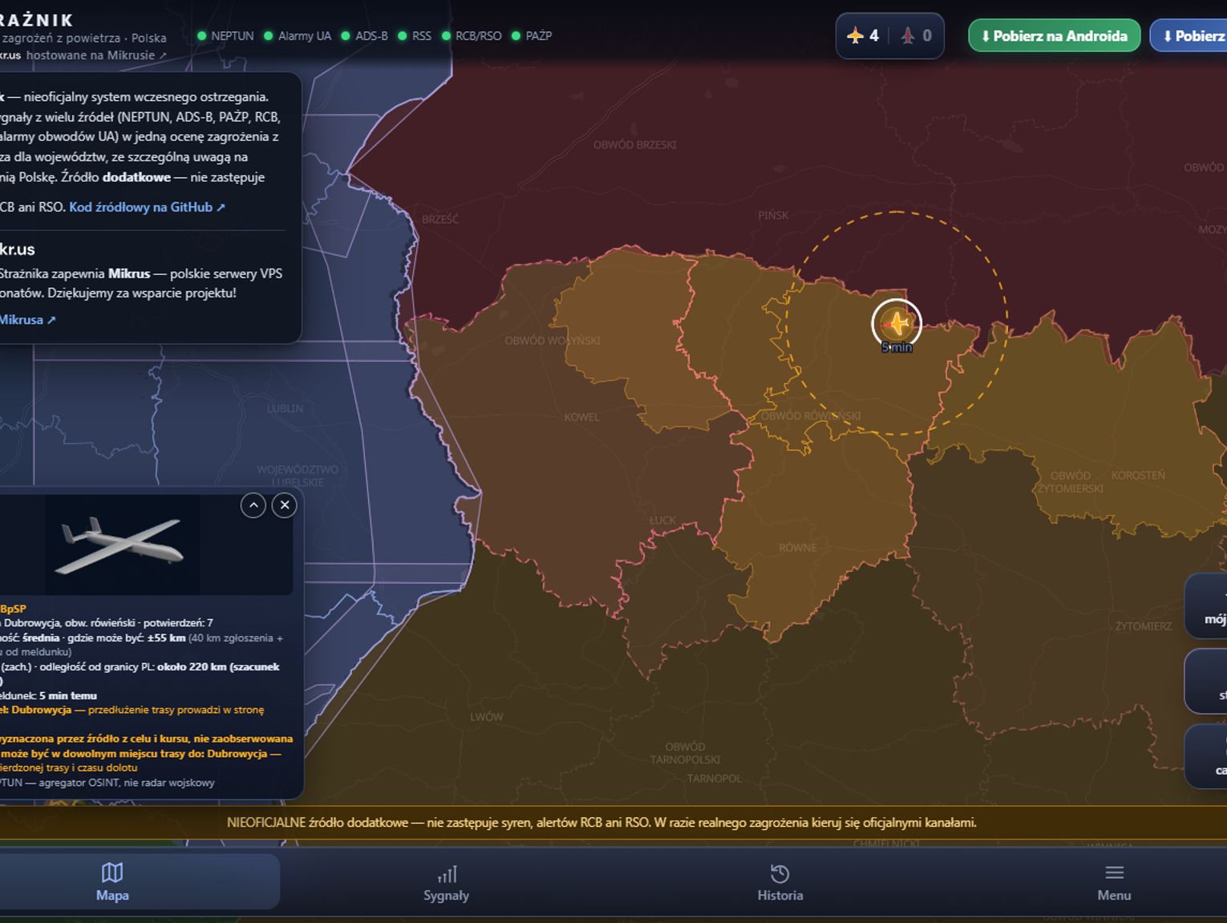Select the Mapa tab label
Image resolution: width=1227 pixels, height=923 pixels.
point(112,895)
